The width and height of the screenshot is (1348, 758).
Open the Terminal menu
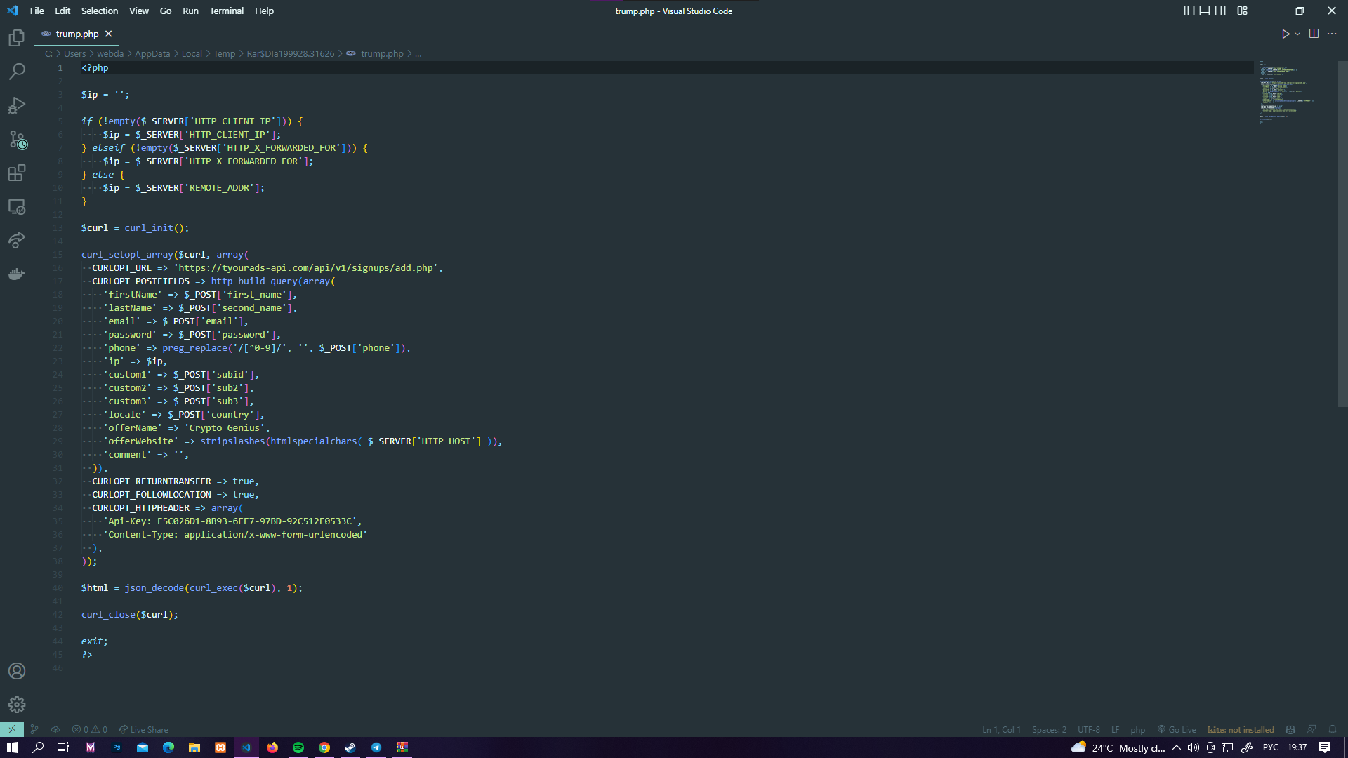tap(226, 11)
